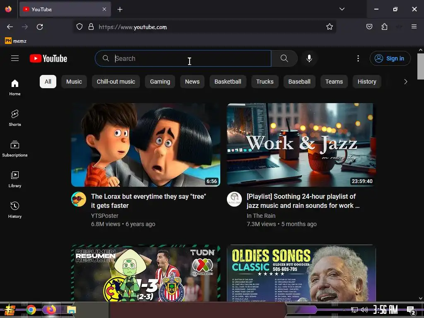Click the taskbar volume speaker icon
This screenshot has height=318, width=424.
point(364,310)
